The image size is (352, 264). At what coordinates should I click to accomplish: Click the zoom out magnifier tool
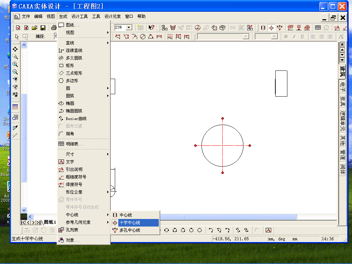click(x=15, y=72)
